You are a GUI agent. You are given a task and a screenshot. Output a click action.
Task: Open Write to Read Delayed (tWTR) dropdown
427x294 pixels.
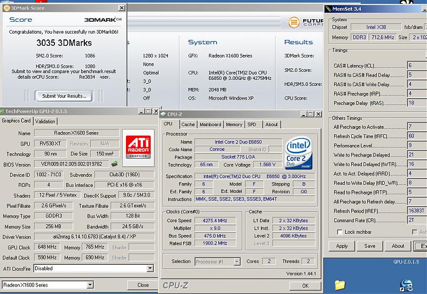coord(417,164)
